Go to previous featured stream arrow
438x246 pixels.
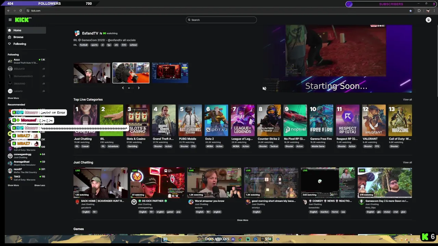123,88
